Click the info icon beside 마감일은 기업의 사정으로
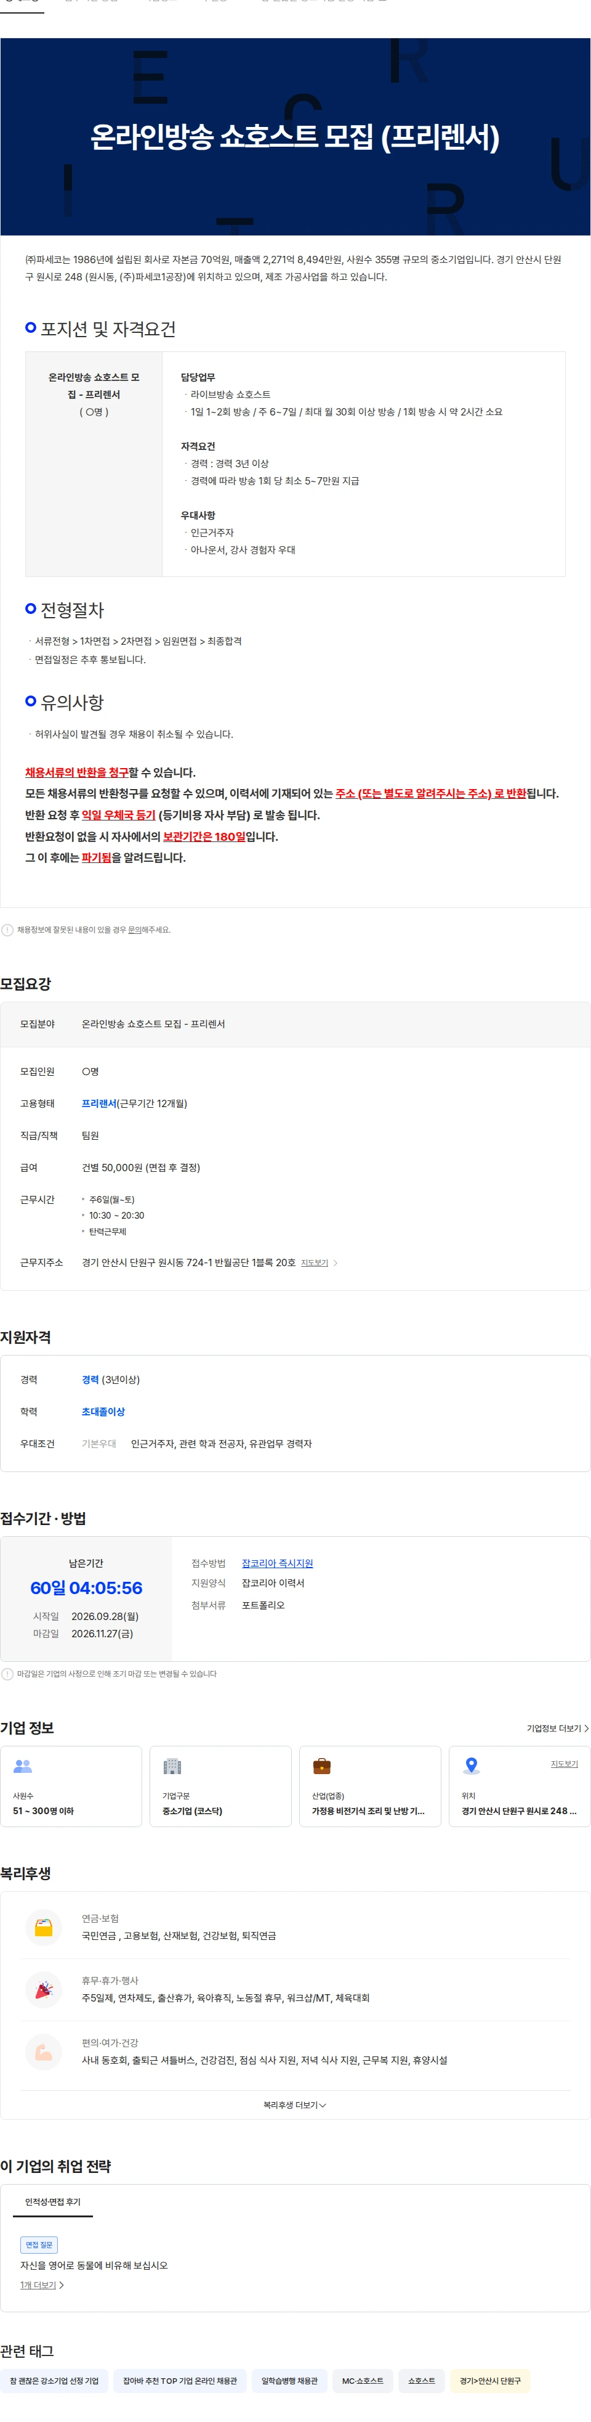Screen dimensions: 591x2422 [7, 1674]
